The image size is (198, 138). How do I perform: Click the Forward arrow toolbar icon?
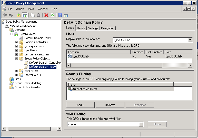click(x=11, y=15)
